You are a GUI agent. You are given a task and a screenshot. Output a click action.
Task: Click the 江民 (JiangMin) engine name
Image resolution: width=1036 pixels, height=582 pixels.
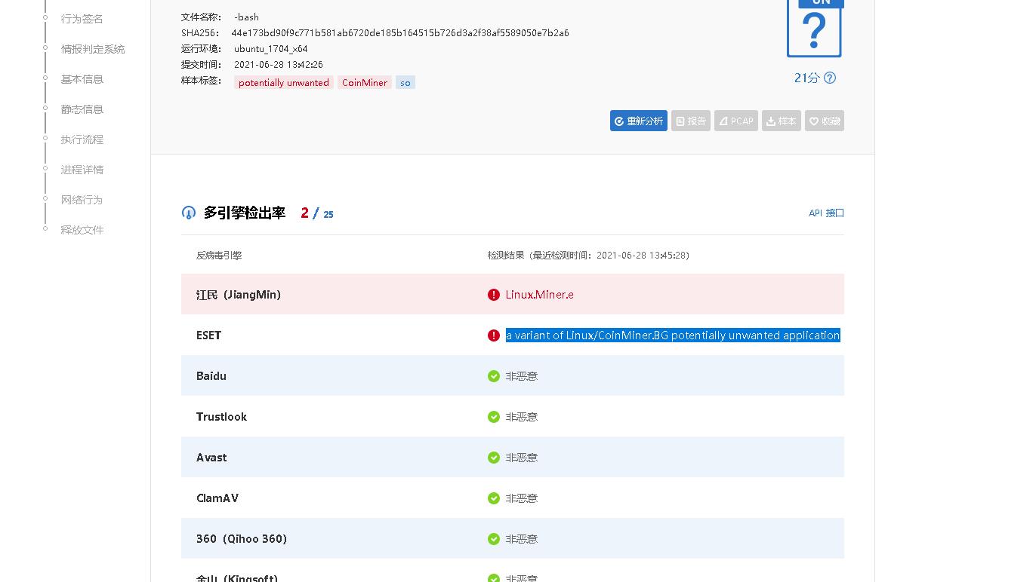tap(239, 295)
